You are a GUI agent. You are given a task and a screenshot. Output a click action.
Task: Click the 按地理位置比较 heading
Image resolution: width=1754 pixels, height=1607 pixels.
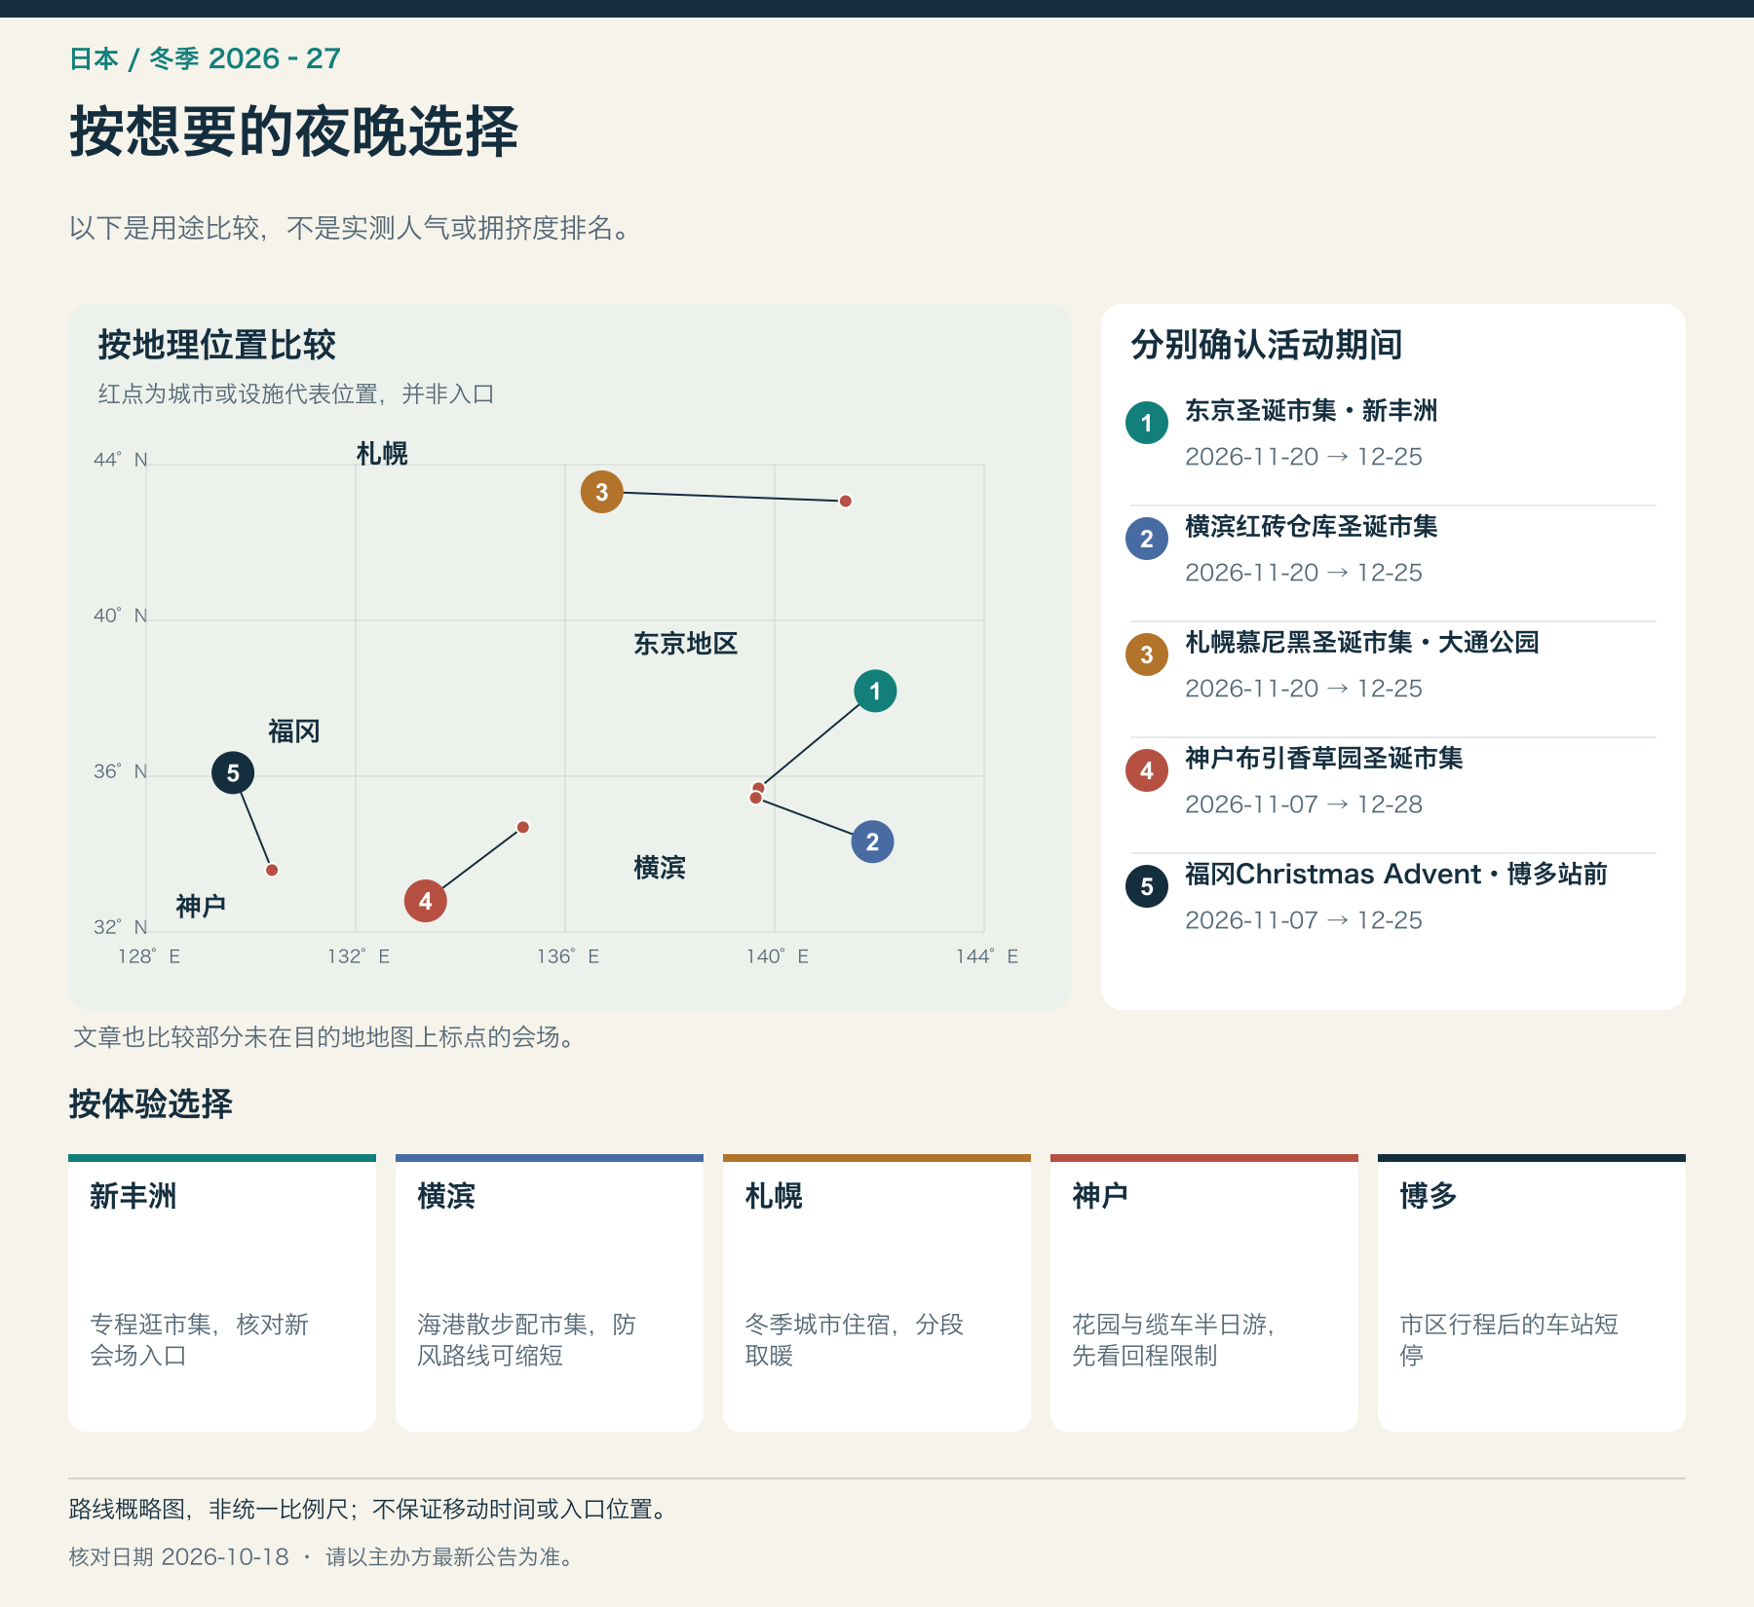click(216, 345)
